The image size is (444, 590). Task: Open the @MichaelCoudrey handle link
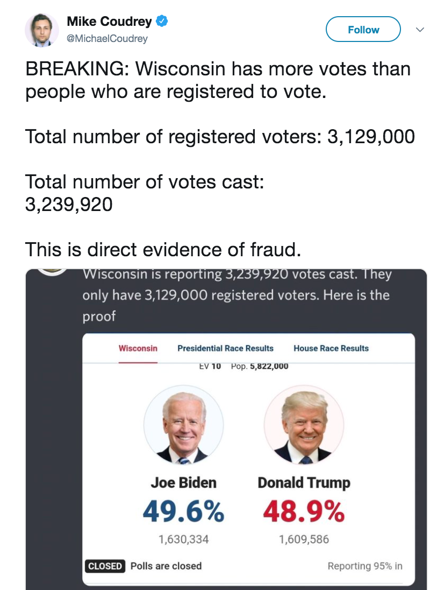[107, 39]
